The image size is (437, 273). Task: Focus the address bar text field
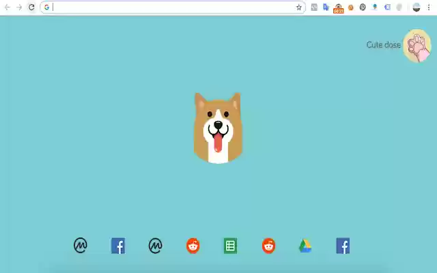point(173,8)
